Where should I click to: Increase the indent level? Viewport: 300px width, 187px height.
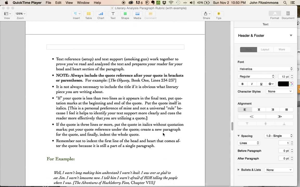coord(279,117)
